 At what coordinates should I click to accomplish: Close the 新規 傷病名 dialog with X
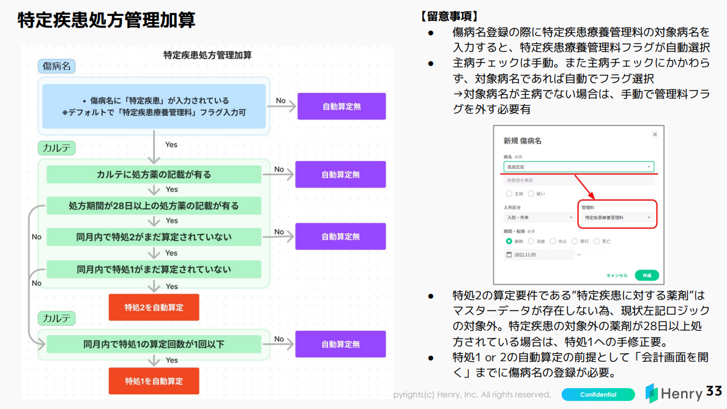(x=655, y=135)
